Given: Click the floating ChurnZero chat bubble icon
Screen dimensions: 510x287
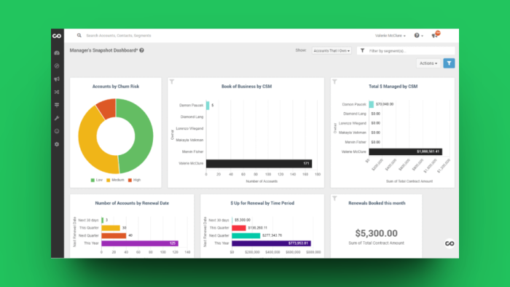Looking at the screenshot, I should (450, 243).
